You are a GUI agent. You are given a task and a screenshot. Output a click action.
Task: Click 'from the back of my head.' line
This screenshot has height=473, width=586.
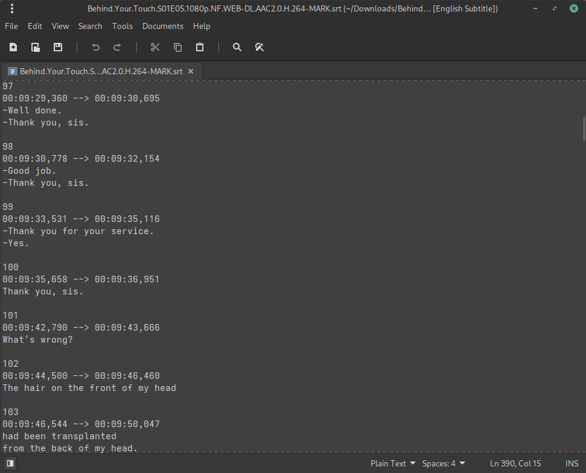coord(70,448)
